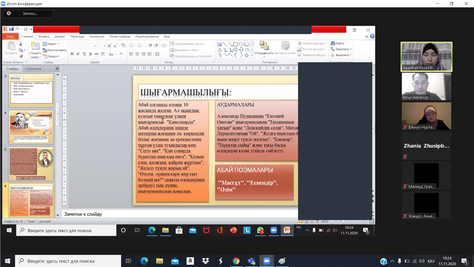
Task: Expand the Макет layout dropdown
Action: click(52, 44)
